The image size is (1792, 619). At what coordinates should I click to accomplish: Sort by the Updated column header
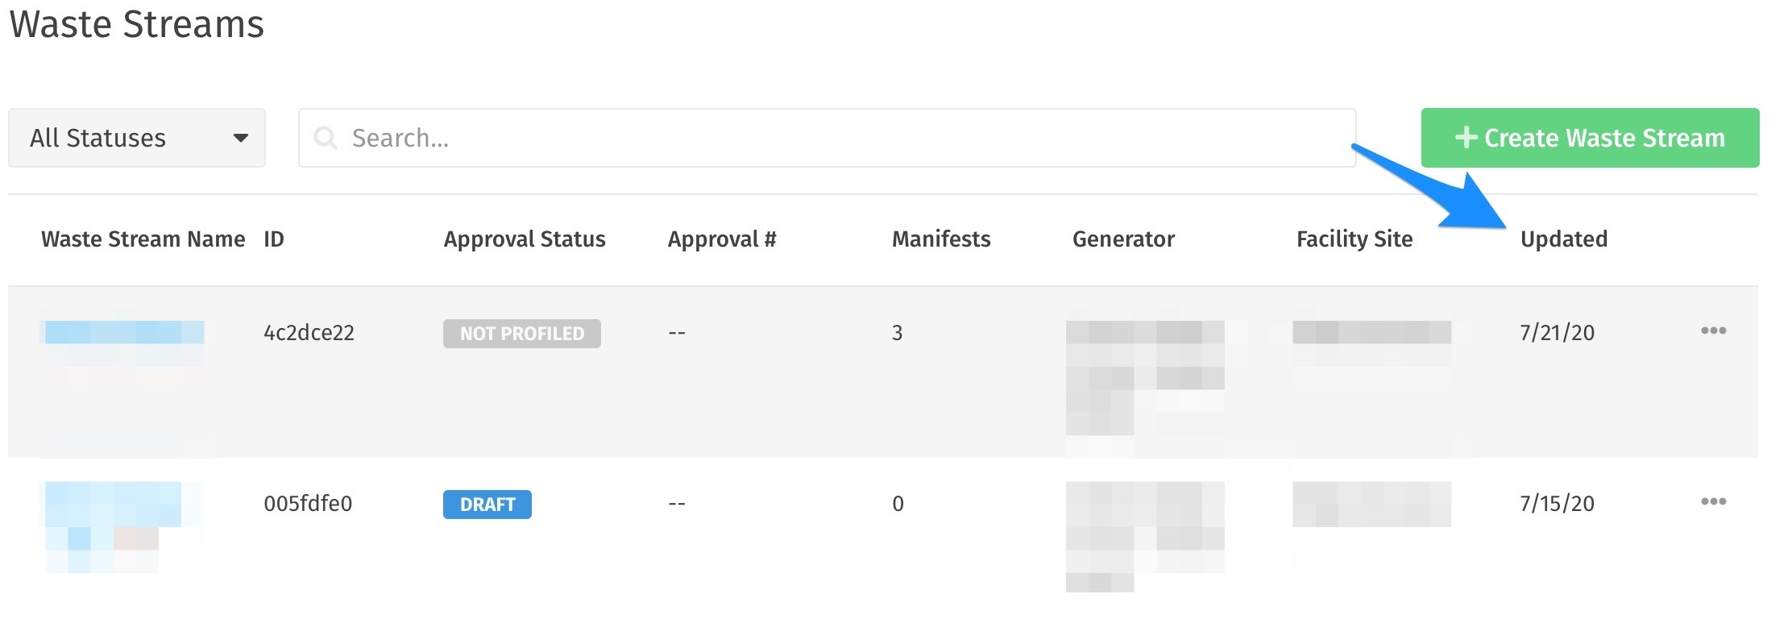pos(1563,239)
